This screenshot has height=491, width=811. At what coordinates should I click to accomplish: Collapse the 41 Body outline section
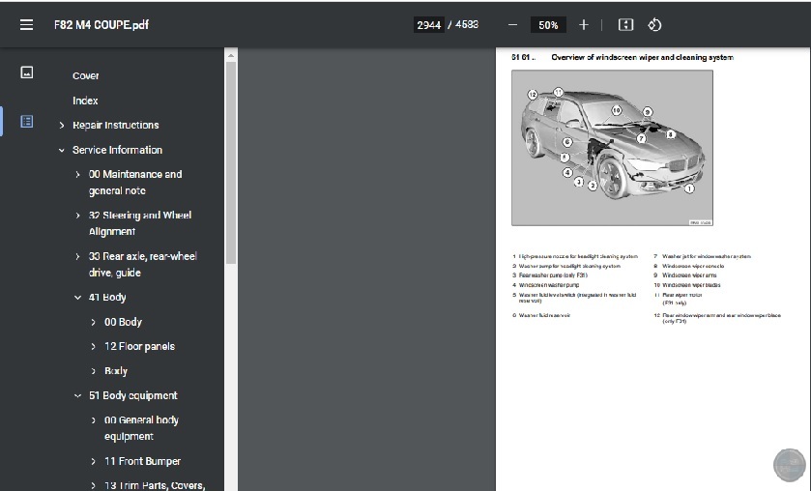click(x=77, y=298)
